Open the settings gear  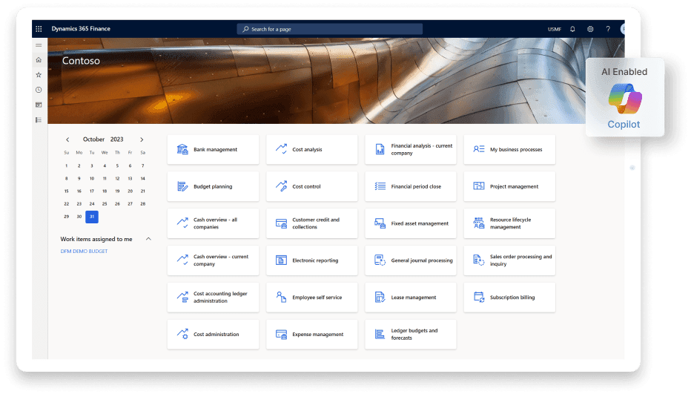(590, 29)
